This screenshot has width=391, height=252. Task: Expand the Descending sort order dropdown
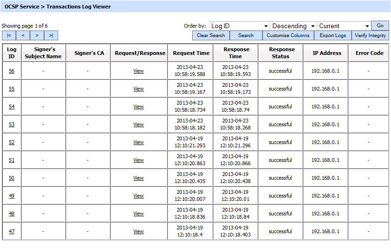point(293,26)
